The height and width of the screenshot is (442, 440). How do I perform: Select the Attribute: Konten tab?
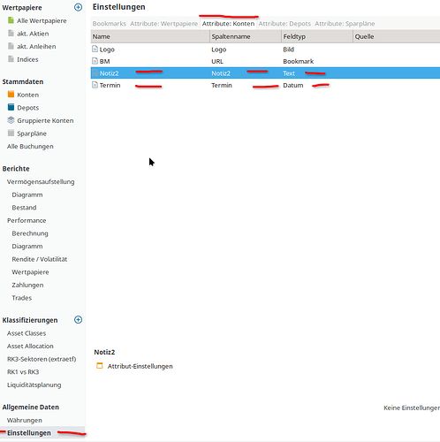(x=228, y=24)
